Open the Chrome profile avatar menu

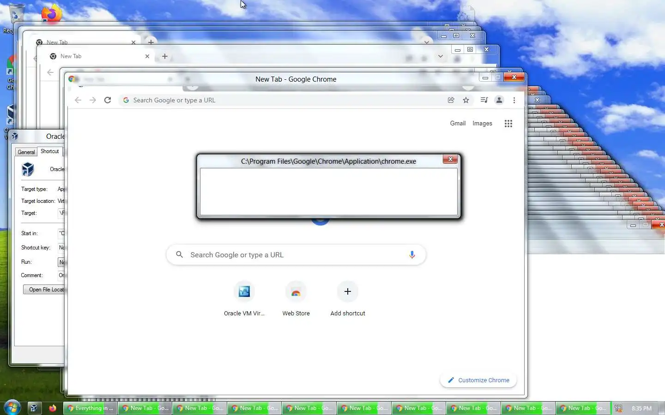[x=499, y=100]
